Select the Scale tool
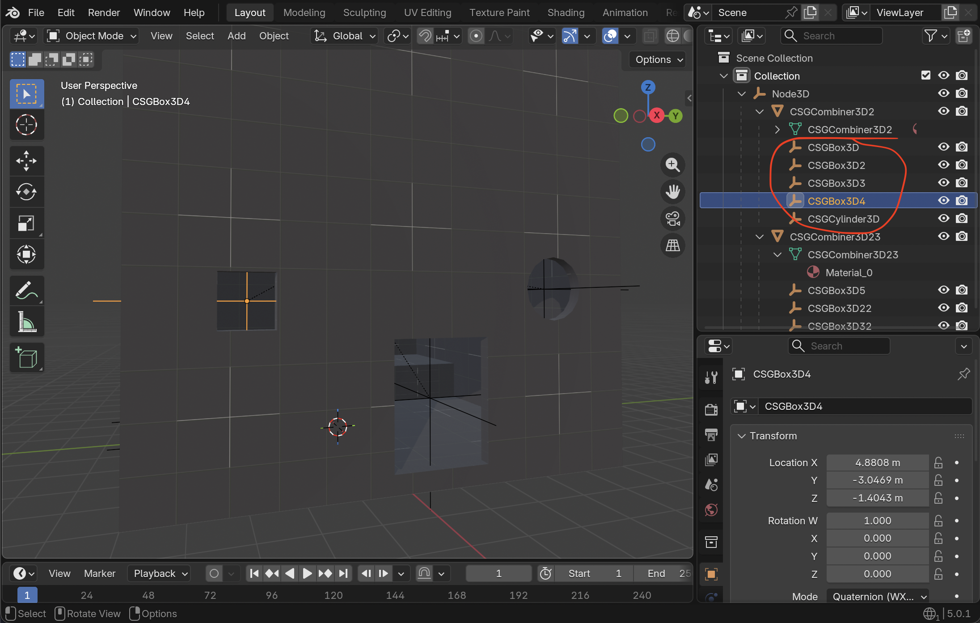The image size is (980, 623). 26,223
